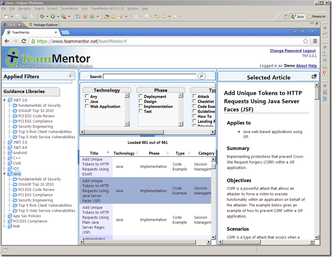Expand the PHP library in tree

coord(4,227)
